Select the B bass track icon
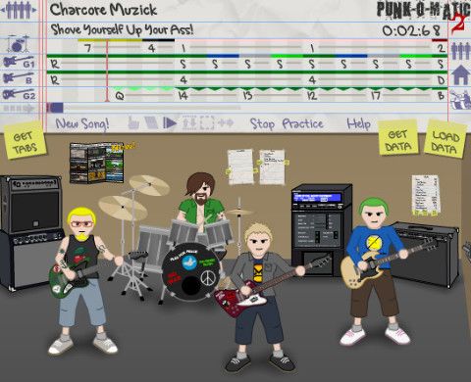471x382 pixels. (19, 78)
